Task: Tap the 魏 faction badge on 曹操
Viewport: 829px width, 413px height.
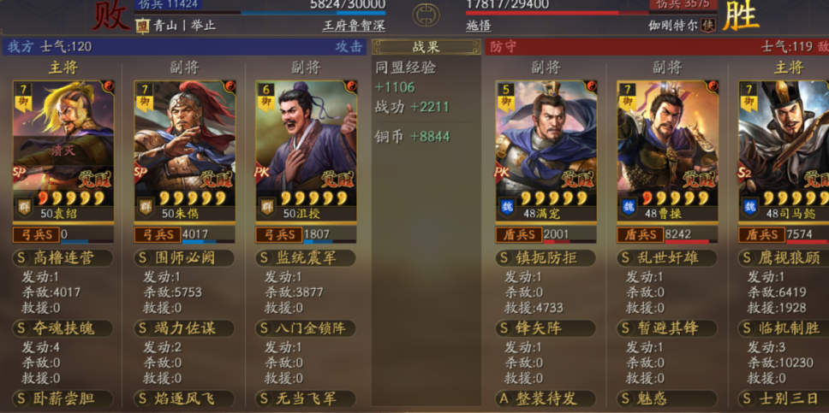Action: (628, 206)
